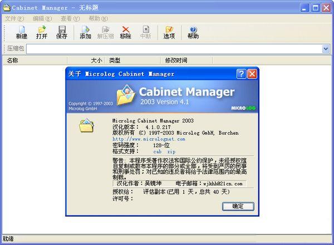Sort by the 修改时间 column header

(186, 61)
